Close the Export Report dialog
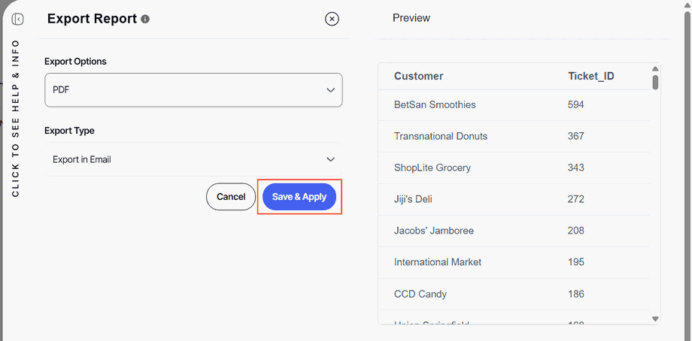The image size is (692, 341). tap(332, 19)
